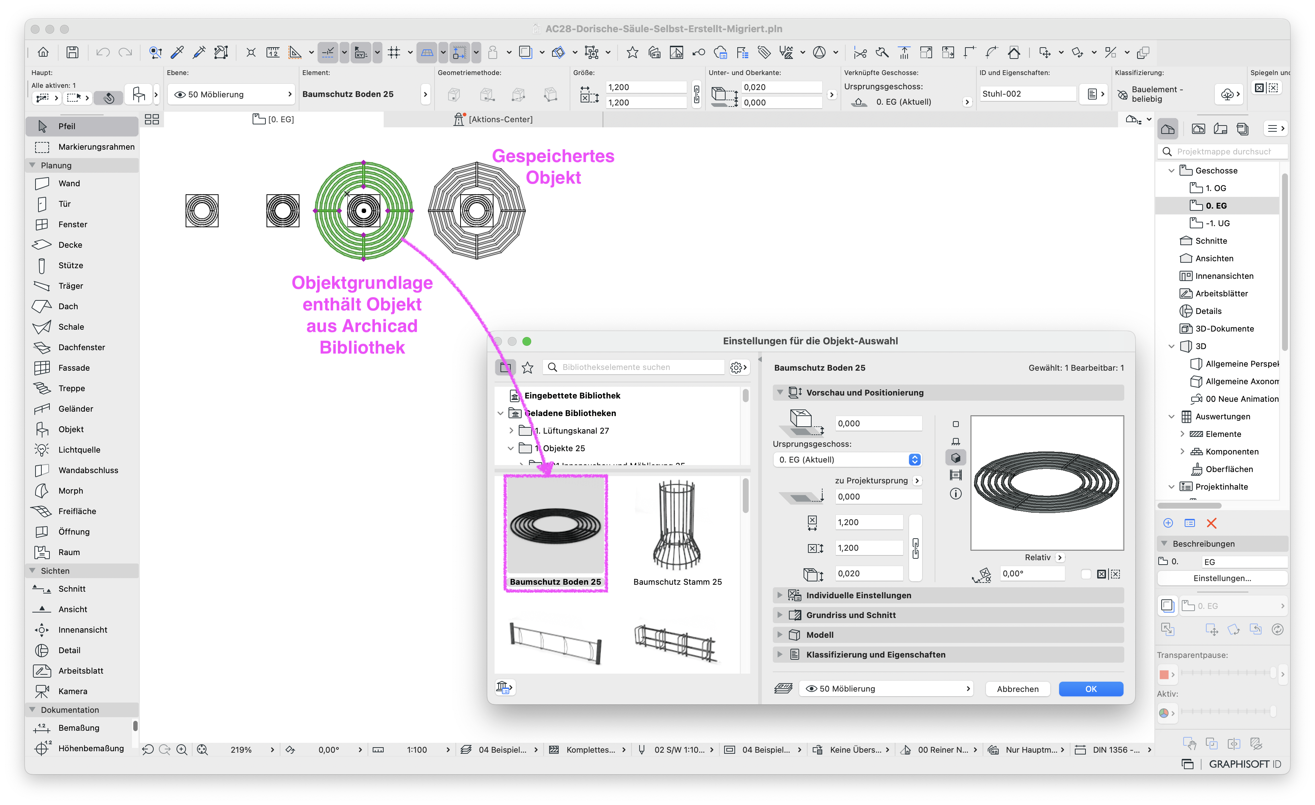1315x805 pixels.
Task: Click the Save icon in the toolbar
Action: [x=72, y=52]
